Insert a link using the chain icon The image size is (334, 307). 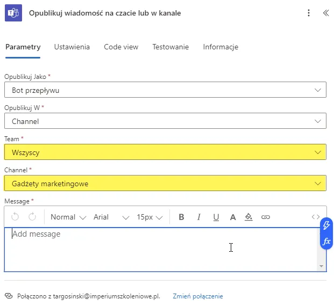point(265,217)
